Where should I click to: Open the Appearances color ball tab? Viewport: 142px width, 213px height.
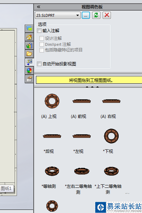click(29, 71)
